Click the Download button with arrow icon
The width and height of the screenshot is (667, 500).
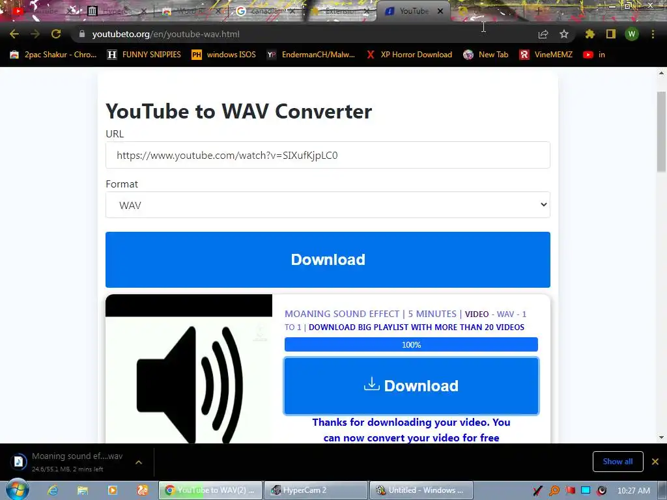point(411,385)
